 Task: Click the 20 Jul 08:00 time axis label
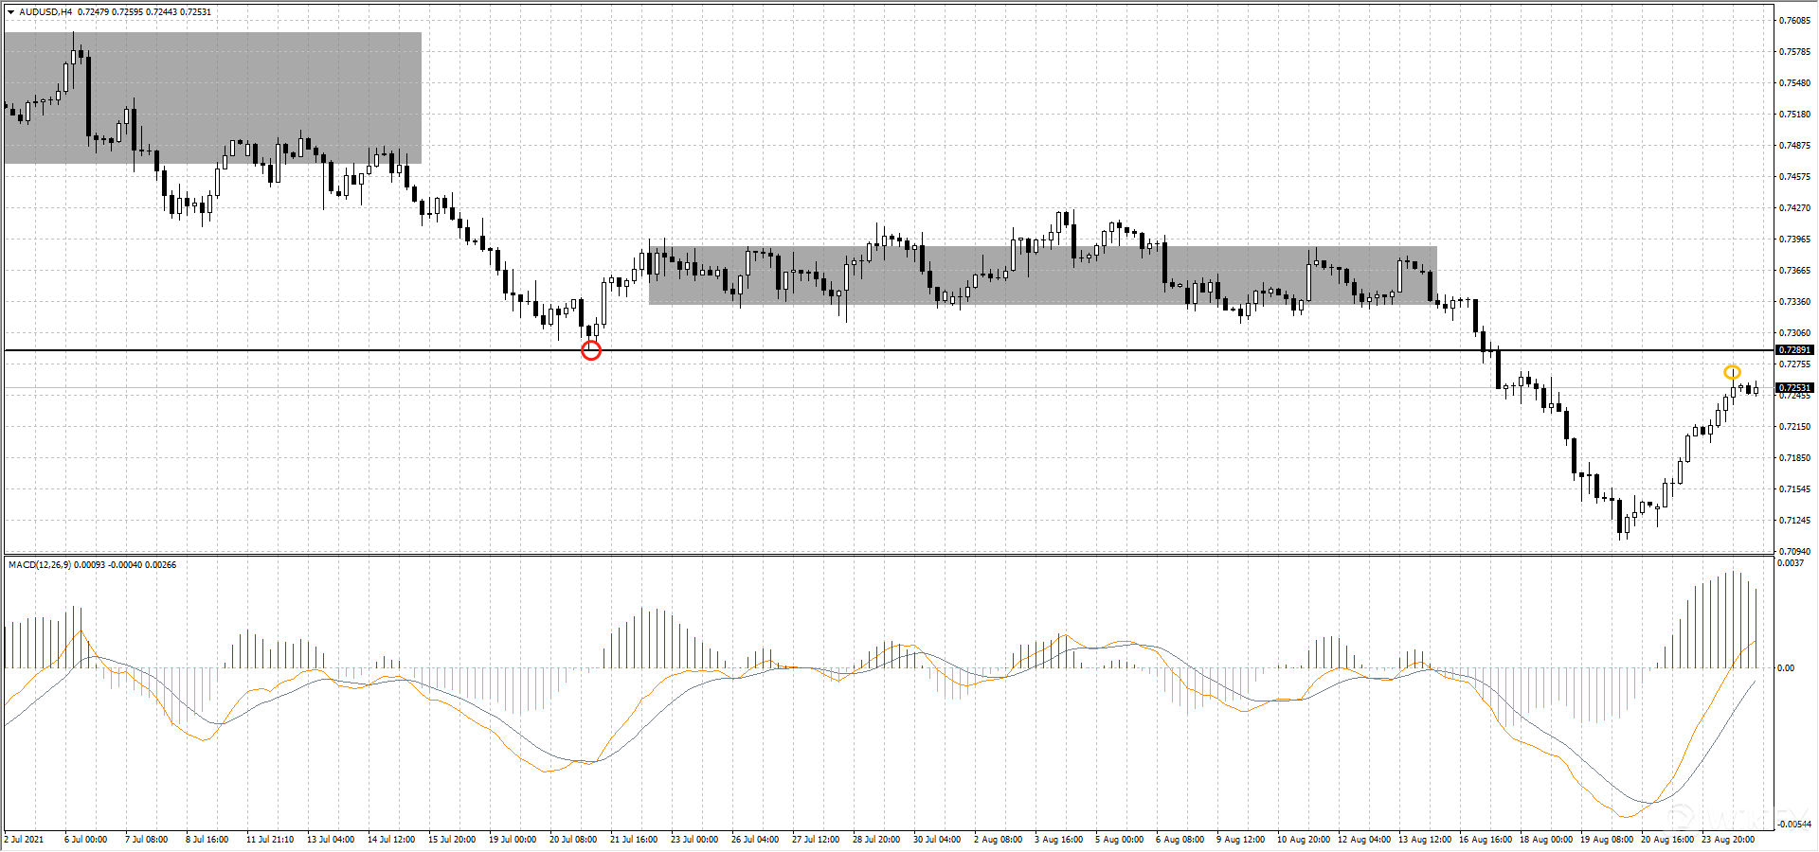(x=573, y=840)
